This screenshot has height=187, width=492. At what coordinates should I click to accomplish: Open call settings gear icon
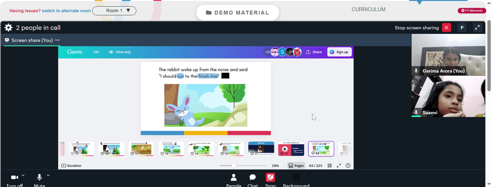pyautogui.click(x=8, y=27)
